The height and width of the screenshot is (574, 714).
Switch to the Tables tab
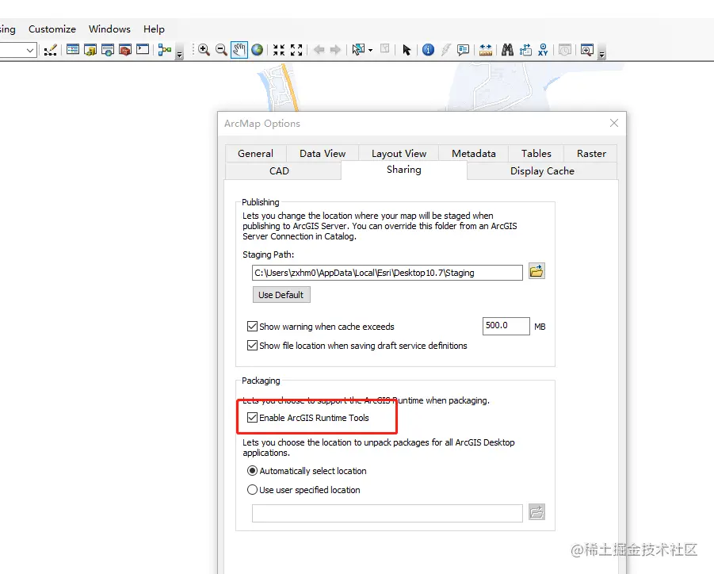[536, 154]
